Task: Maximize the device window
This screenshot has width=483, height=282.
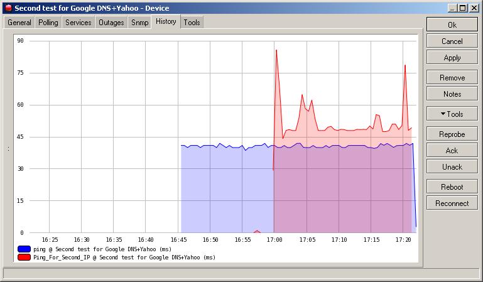Action: click(x=463, y=8)
